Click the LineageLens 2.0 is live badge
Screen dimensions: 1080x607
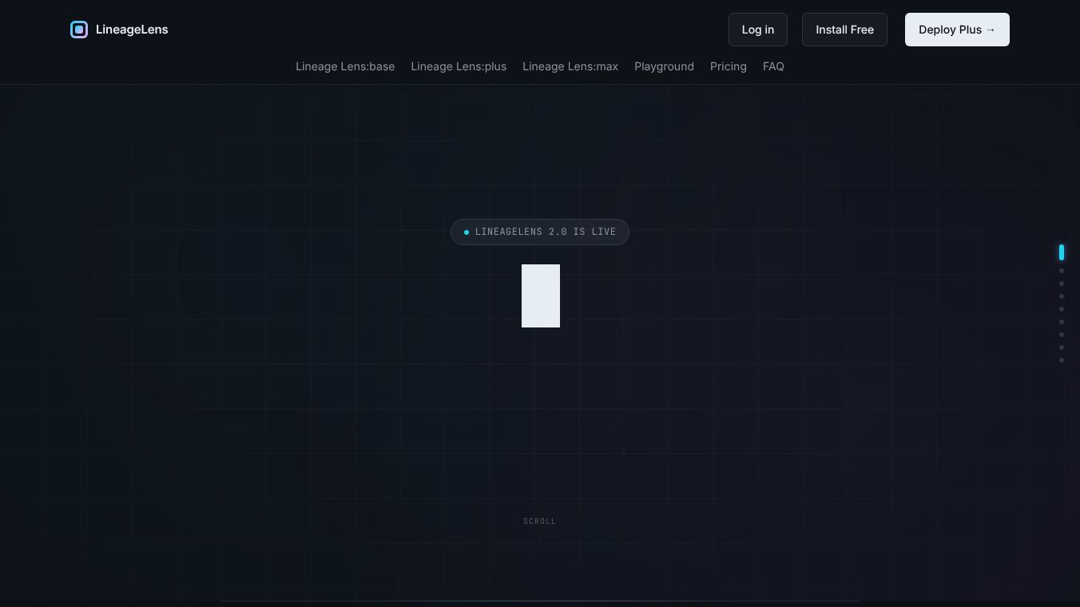tap(540, 232)
